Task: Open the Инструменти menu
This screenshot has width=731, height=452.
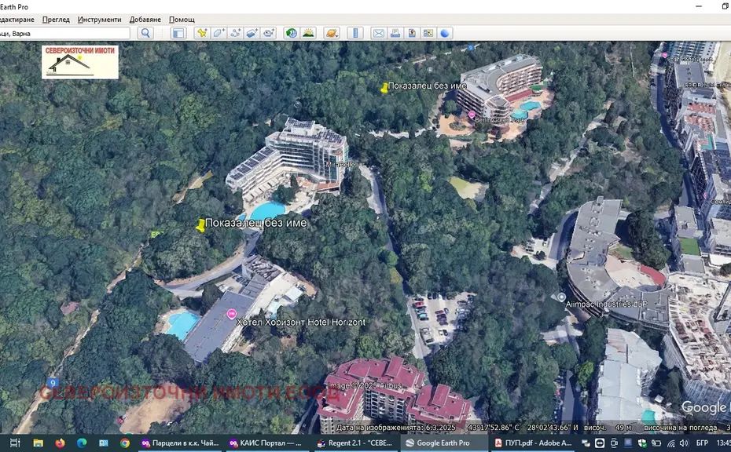Action: 99,19
